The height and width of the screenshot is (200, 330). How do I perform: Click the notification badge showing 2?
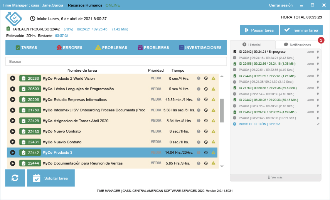tap(321, 40)
